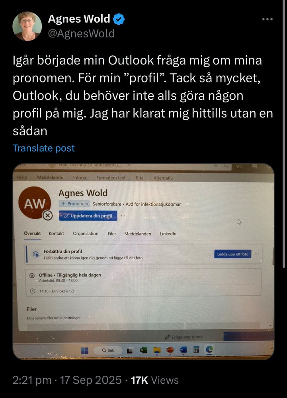Image resolution: width=287 pixels, height=398 pixels.
Task: Click Ladda upp ett foto button
Action: pos(233,254)
